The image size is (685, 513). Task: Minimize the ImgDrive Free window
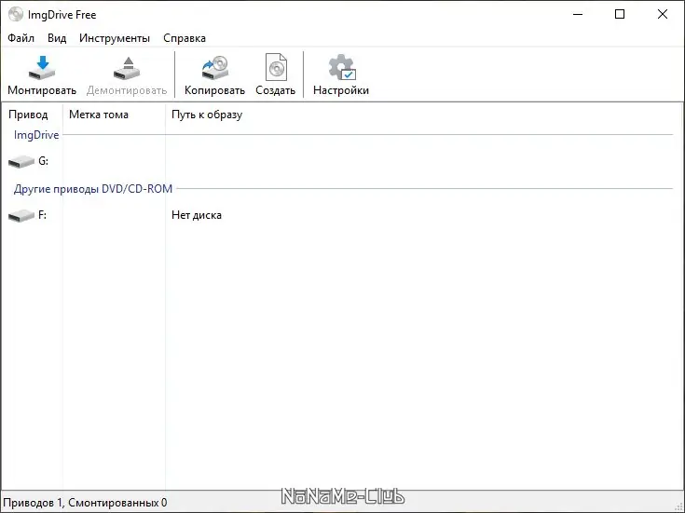578,14
